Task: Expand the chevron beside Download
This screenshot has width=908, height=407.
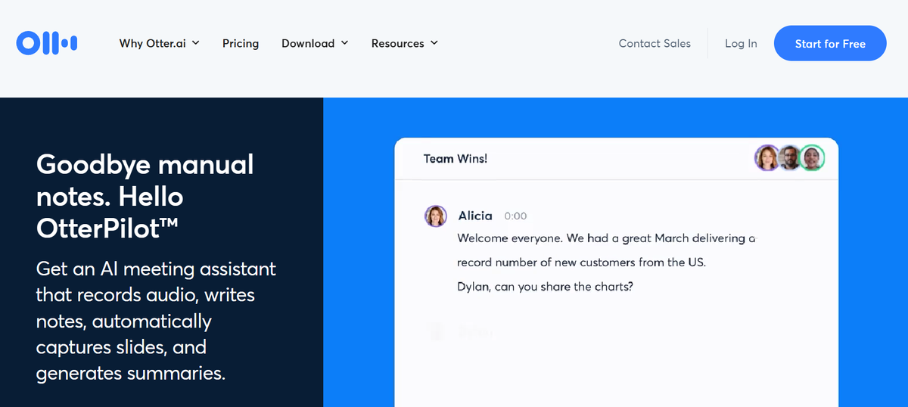Action: 344,43
